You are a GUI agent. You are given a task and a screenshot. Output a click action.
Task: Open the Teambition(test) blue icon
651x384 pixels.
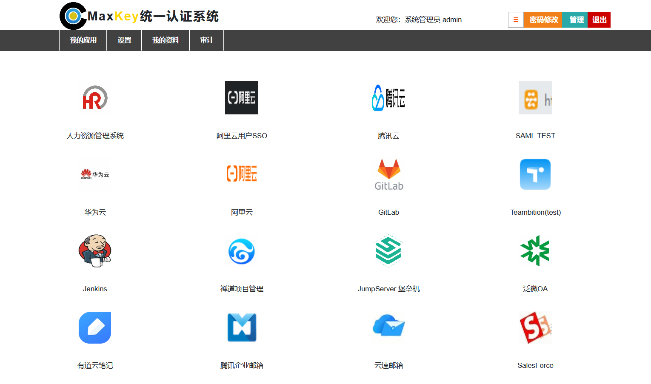[x=535, y=174]
